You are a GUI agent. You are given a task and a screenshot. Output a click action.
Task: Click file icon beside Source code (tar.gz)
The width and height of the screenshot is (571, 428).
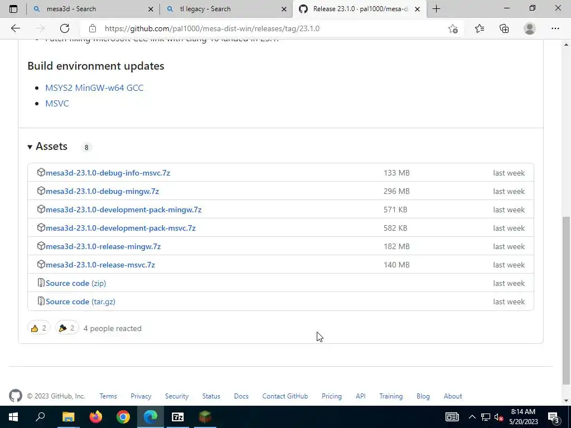coord(41,301)
